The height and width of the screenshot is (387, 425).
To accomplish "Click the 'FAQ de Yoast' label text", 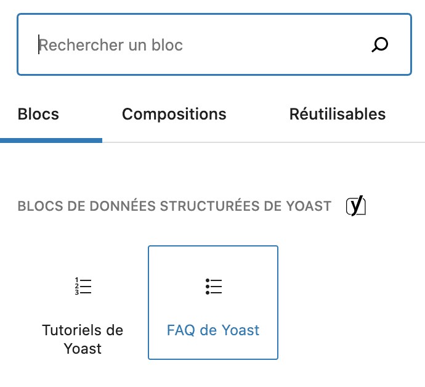I will tap(213, 330).
